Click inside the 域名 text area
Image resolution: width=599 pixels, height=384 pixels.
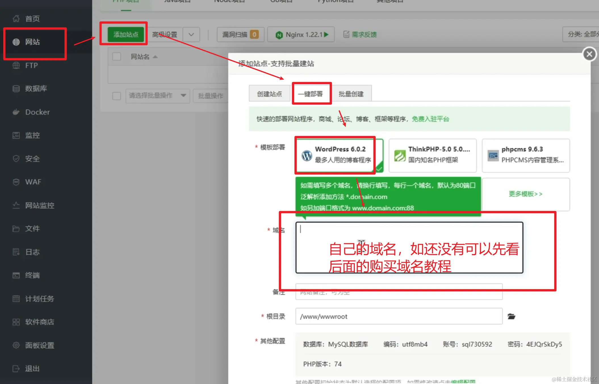(x=409, y=247)
